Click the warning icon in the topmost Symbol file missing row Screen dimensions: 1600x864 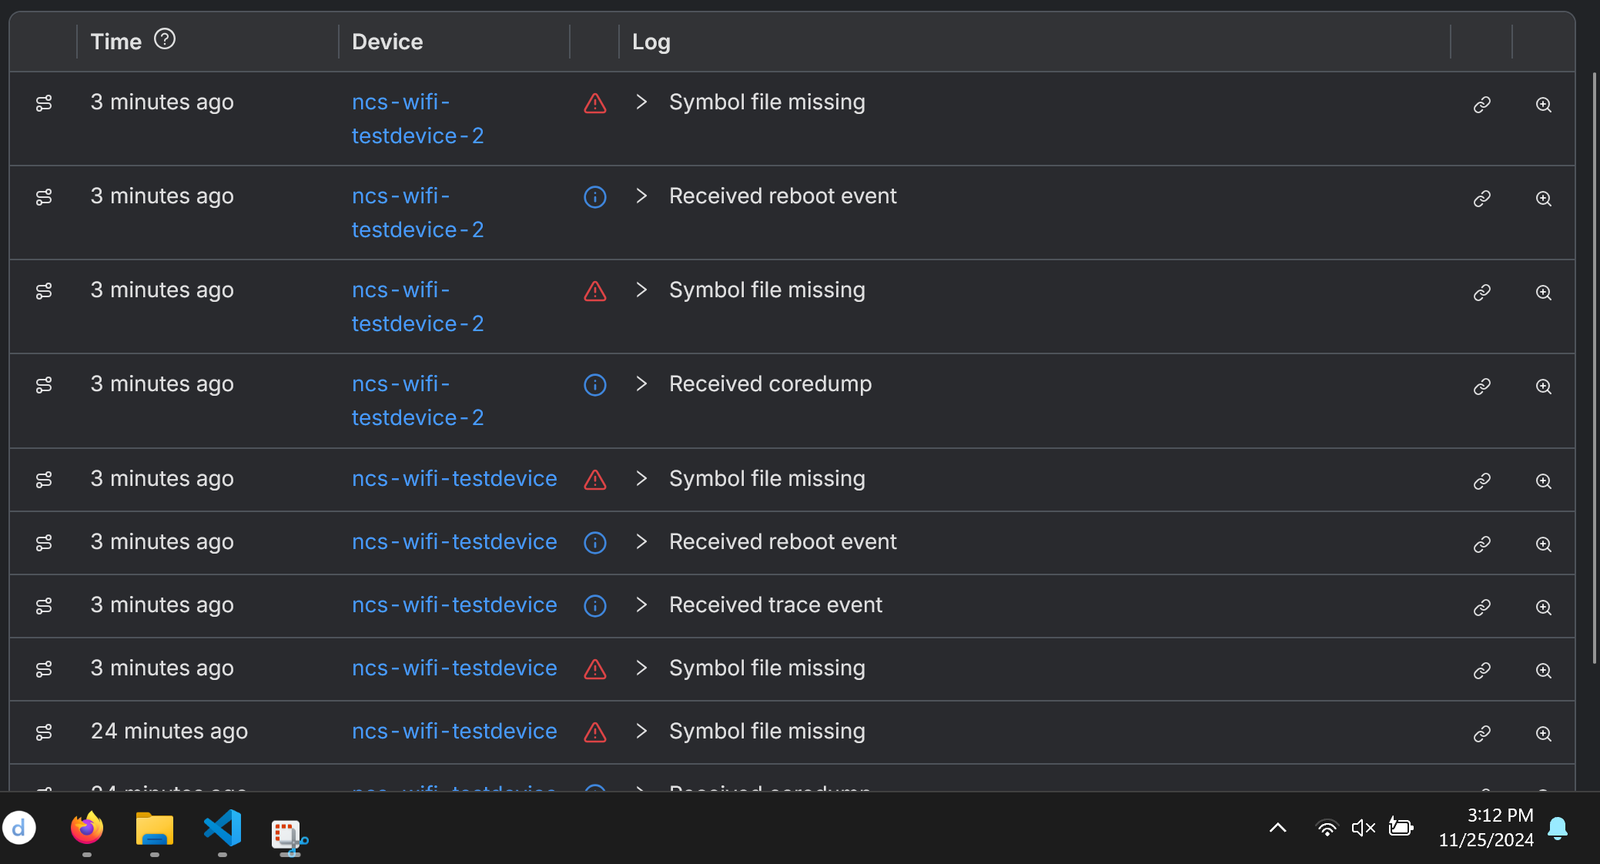click(595, 103)
